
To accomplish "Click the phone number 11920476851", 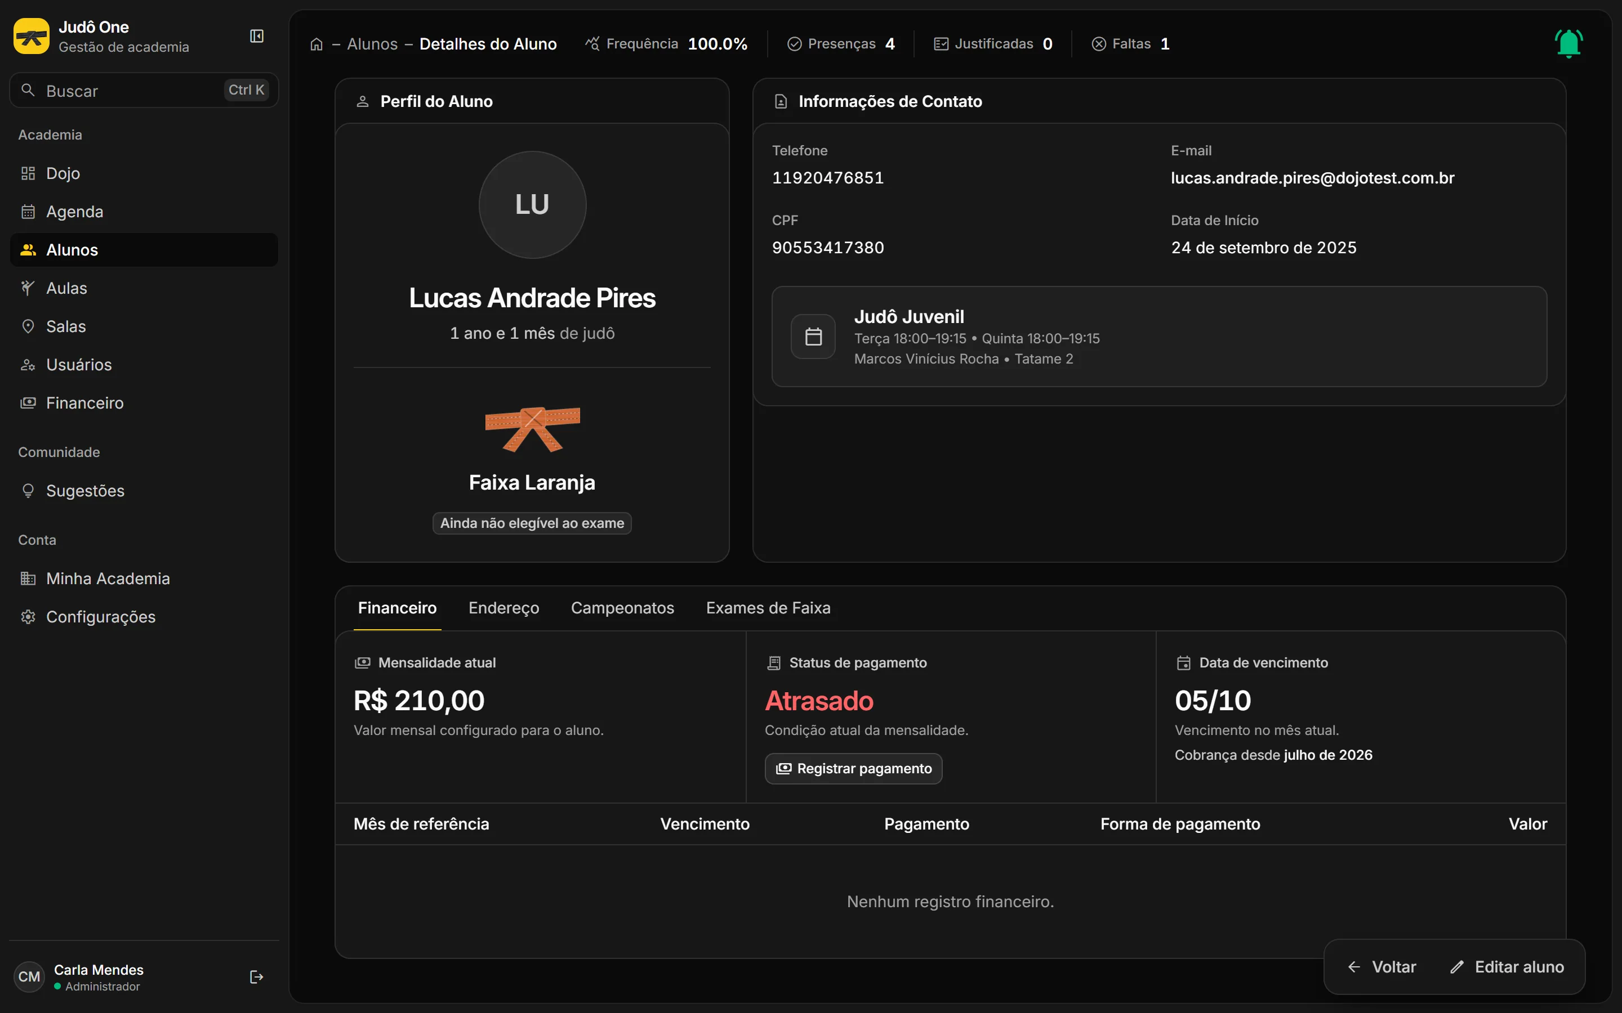I will click(x=828, y=178).
